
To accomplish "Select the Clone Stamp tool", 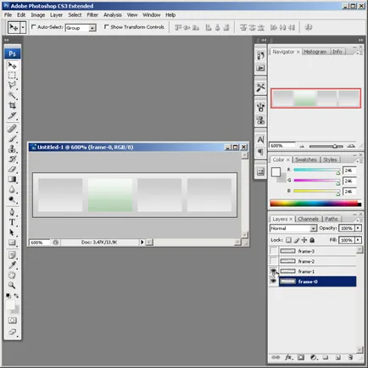I will point(12,148).
